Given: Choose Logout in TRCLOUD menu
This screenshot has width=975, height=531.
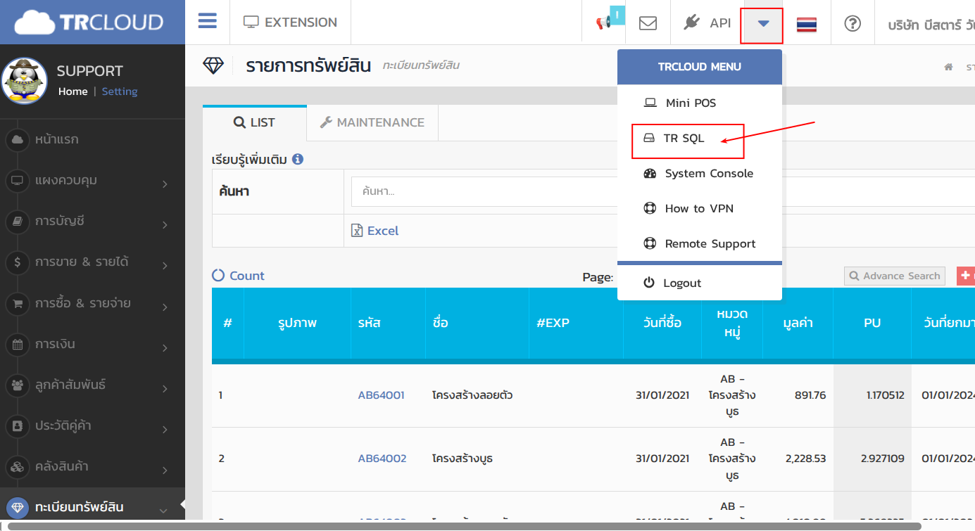Looking at the screenshot, I should click(x=681, y=283).
